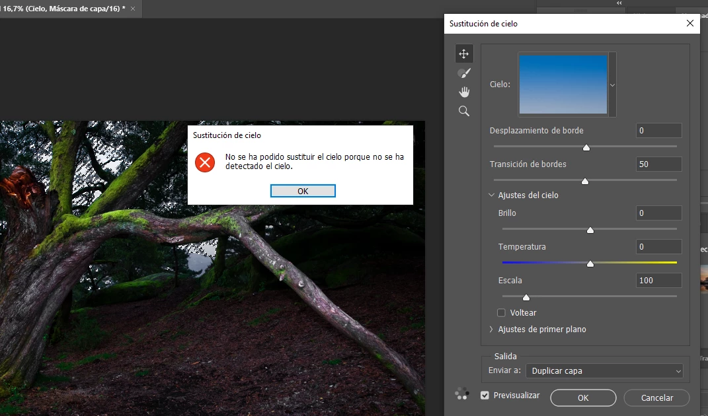Collapse the Ajustes del cielo section
The height and width of the screenshot is (416, 708).
point(491,195)
